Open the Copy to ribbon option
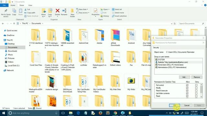207x116 pixels. click(50, 13)
